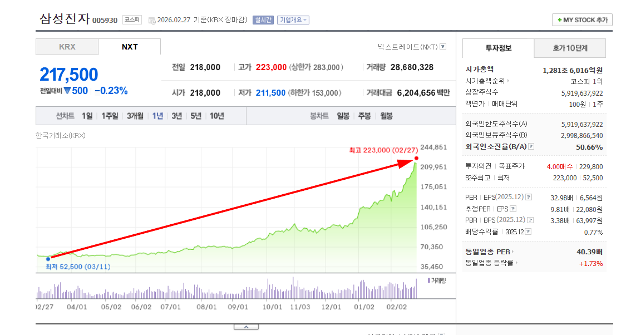Switch to 주봉 candle chart
626x335 pixels.
pyautogui.click(x=364, y=116)
